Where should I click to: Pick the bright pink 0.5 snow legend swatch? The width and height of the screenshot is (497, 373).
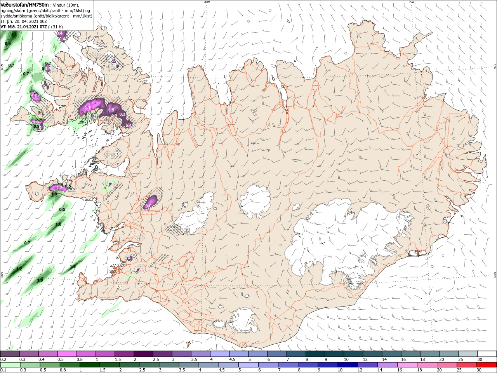pyautogui.click(x=67, y=354)
